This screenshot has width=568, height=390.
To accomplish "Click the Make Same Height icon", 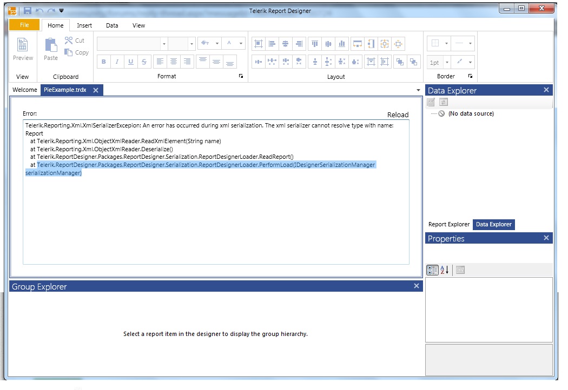I will coord(371,44).
